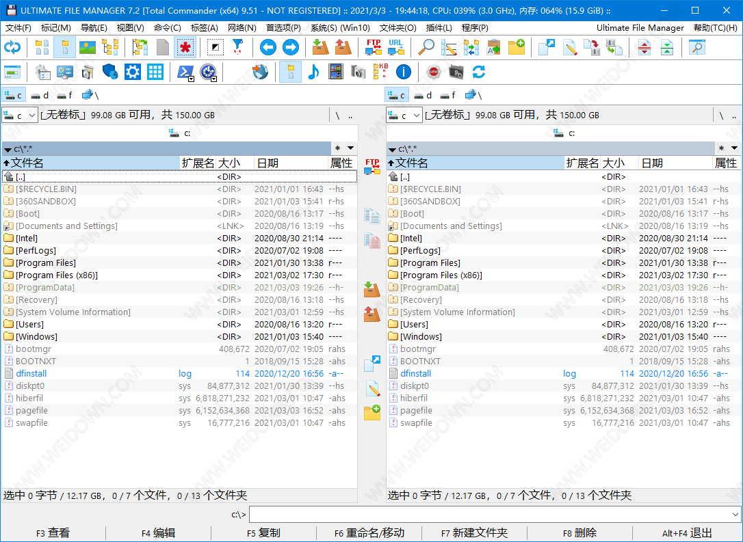Open right panel drive c dropdown
This screenshot has height=542, width=743.
(417, 115)
